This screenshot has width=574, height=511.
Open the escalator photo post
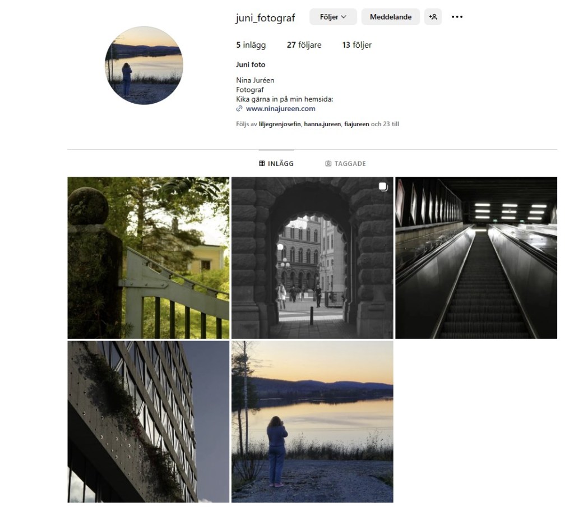(476, 258)
